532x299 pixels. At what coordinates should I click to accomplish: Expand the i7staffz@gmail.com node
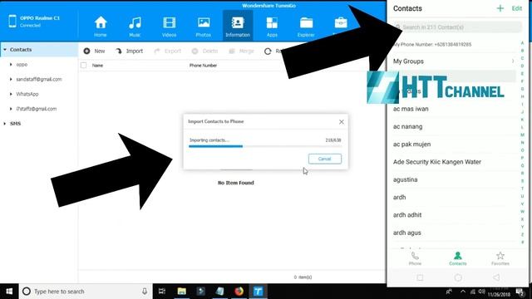click(11, 109)
